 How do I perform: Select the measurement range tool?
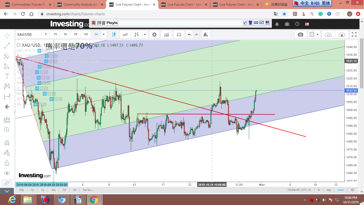[x=7, y=96]
